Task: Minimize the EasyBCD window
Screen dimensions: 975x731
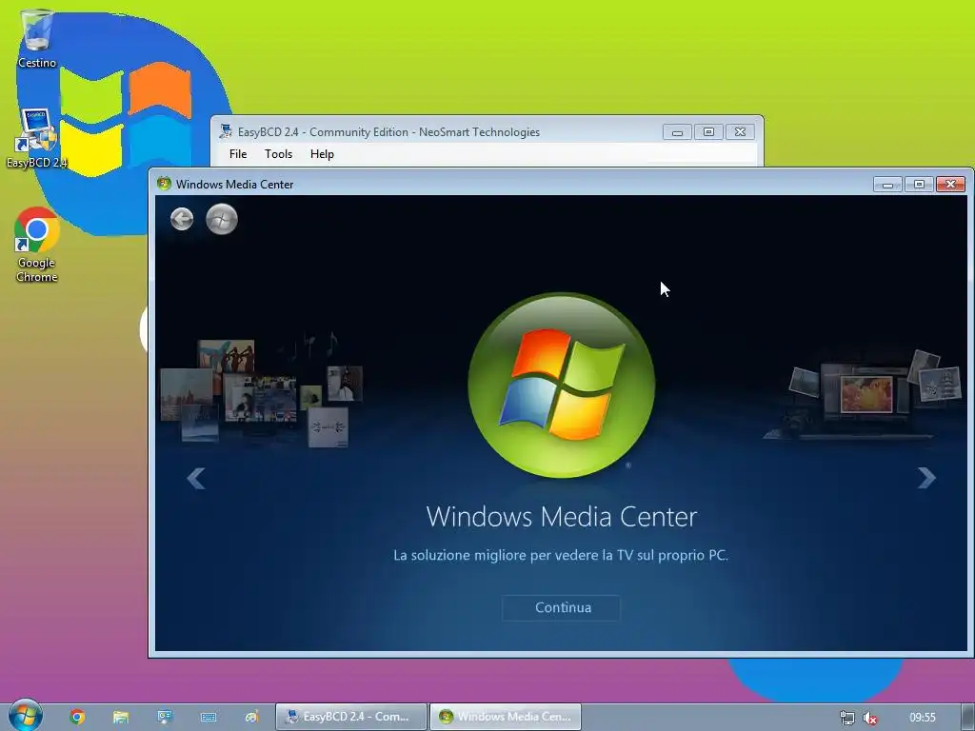Action: pos(677,132)
